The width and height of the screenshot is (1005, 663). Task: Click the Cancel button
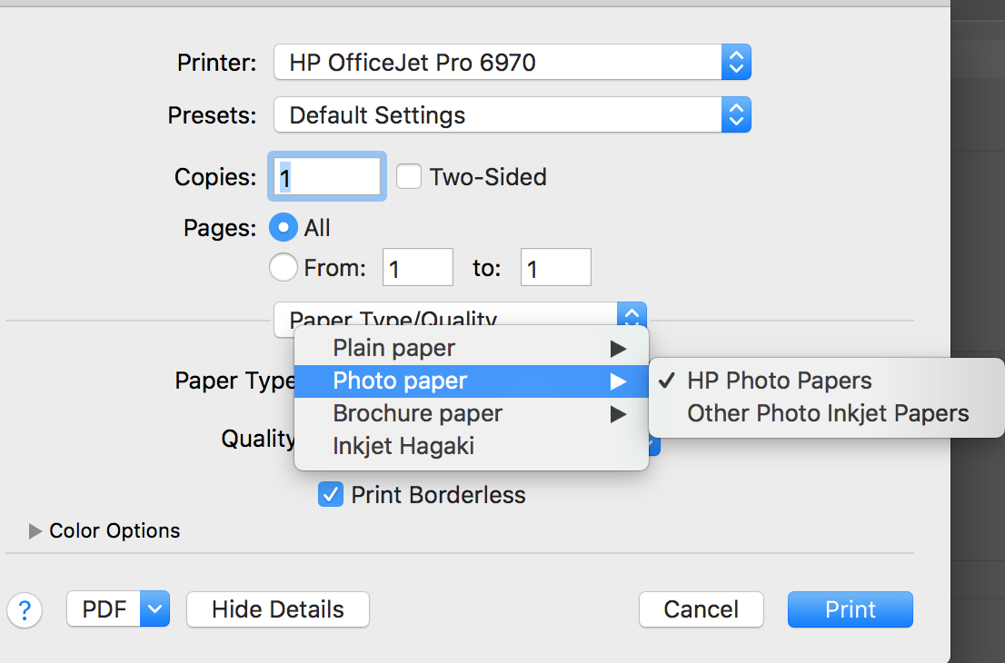[701, 609]
